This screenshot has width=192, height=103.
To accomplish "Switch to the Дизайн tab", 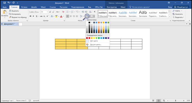I will pos(34,7).
